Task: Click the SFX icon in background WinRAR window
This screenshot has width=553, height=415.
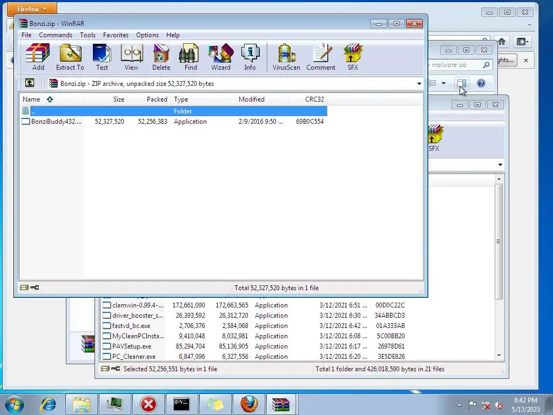Action: coord(434,138)
